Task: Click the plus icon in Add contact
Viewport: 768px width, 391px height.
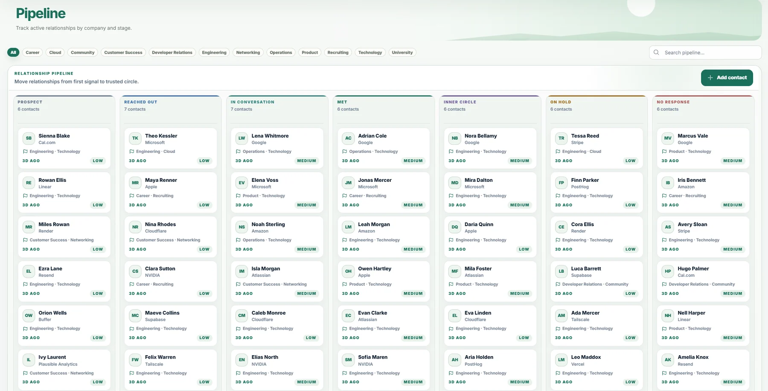Action: (710, 78)
